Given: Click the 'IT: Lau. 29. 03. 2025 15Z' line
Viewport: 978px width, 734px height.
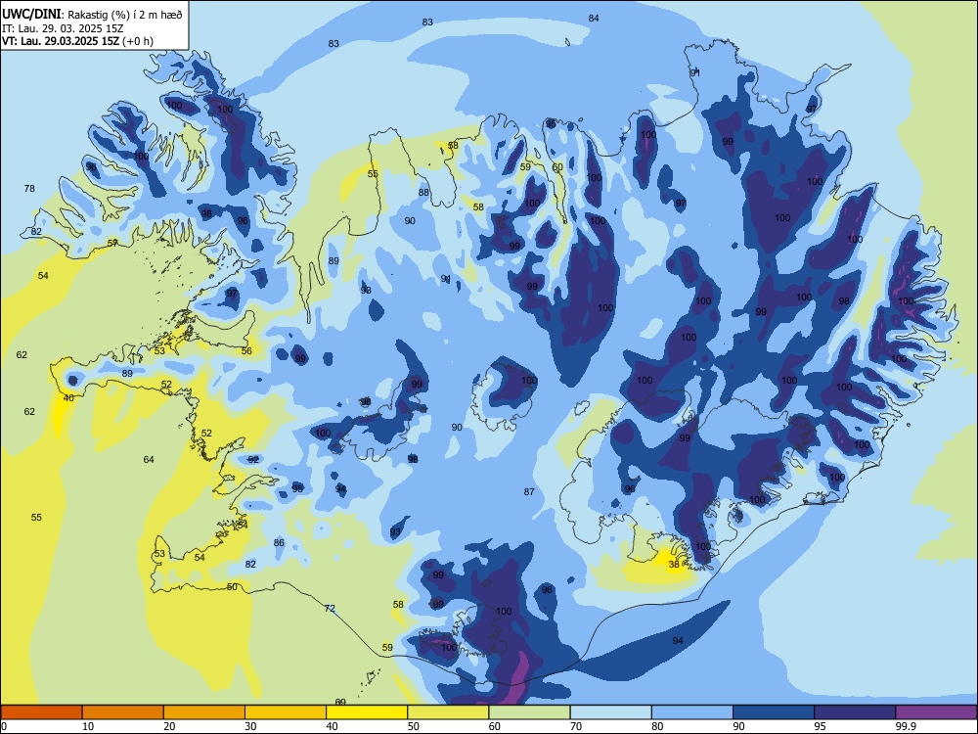Looking at the screenshot, I should coord(61,28).
